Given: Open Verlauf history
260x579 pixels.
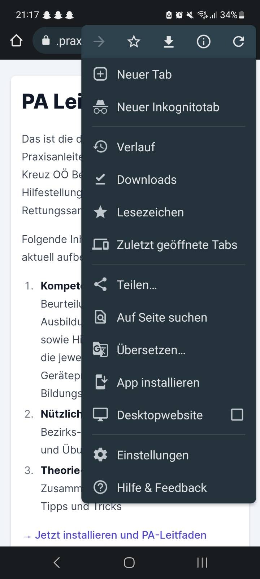Looking at the screenshot, I should click(136, 147).
